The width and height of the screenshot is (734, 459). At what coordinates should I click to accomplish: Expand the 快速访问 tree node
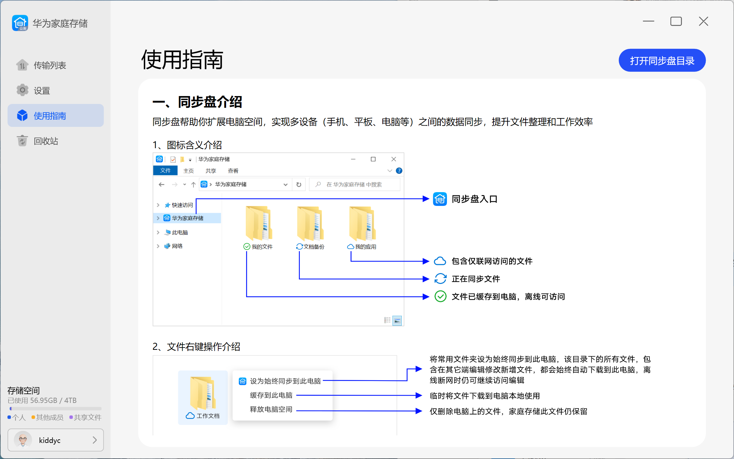158,205
